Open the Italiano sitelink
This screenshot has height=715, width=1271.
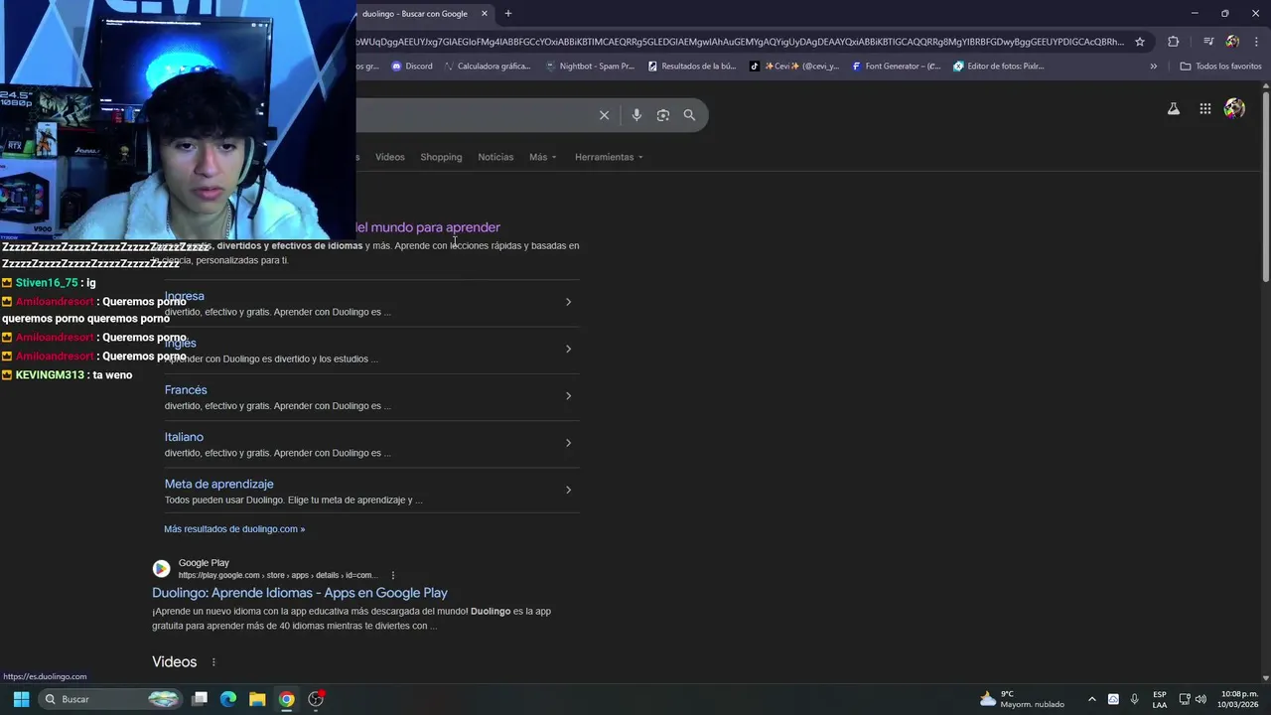point(184,437)
